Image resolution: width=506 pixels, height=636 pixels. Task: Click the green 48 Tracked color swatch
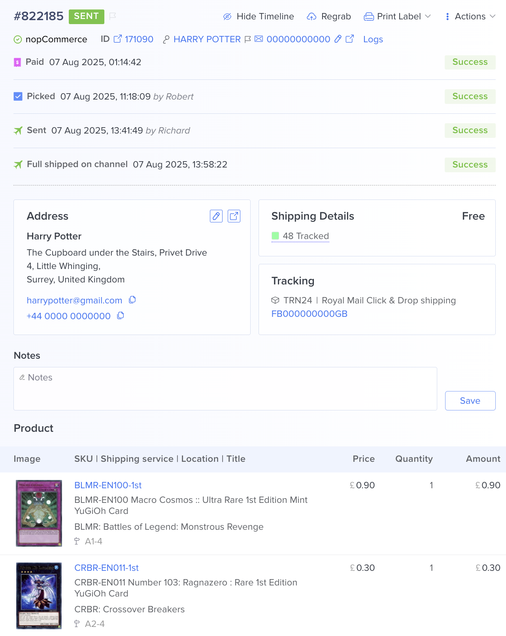coord(276,236)
